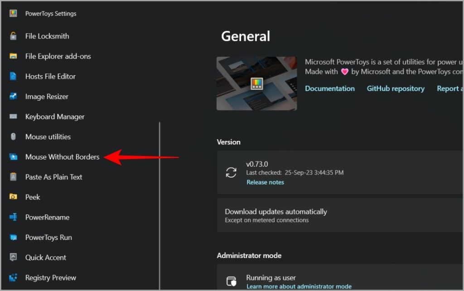Click the PowerToys Settings window title
The image size is (464, 291).
[x=51, y=14]
